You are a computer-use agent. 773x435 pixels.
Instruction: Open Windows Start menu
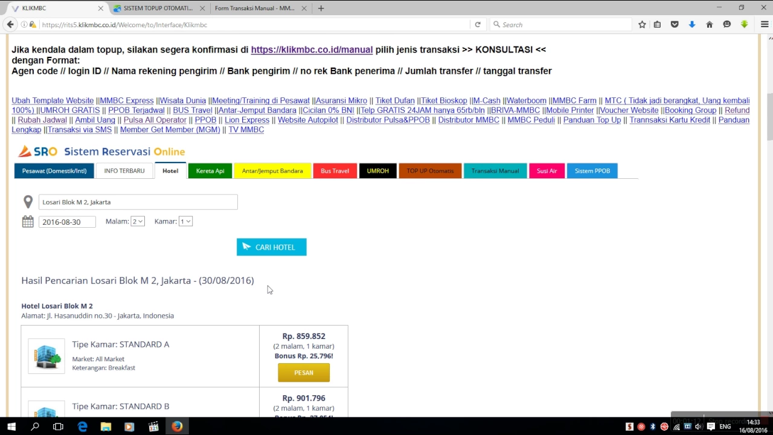pyautogui.click(x=11, y=427)
